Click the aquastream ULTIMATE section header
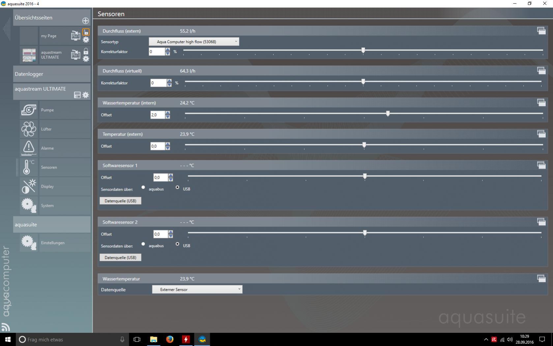Screen dimensions: 553x346 tap(52, 91)
